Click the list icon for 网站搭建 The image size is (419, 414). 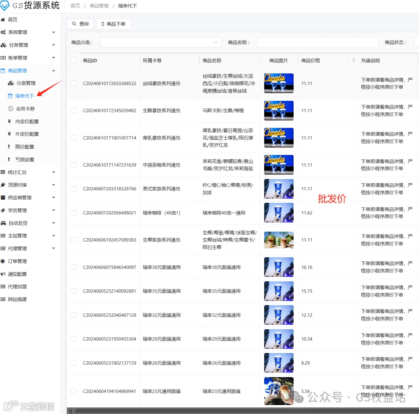[x=3, y=299]
